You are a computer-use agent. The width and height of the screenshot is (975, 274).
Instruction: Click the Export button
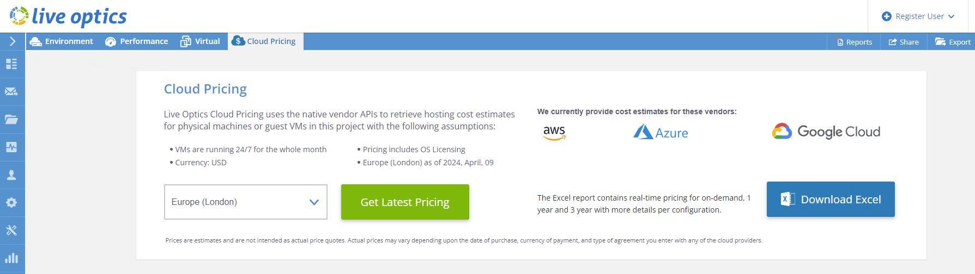(953, 42)
